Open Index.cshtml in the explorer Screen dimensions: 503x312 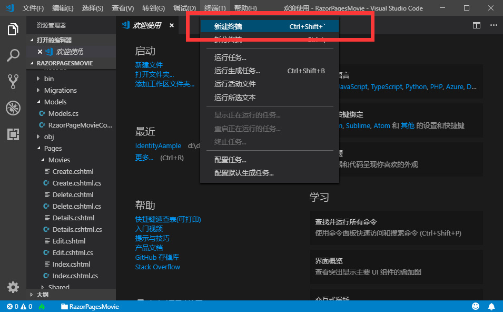[71, 264]
